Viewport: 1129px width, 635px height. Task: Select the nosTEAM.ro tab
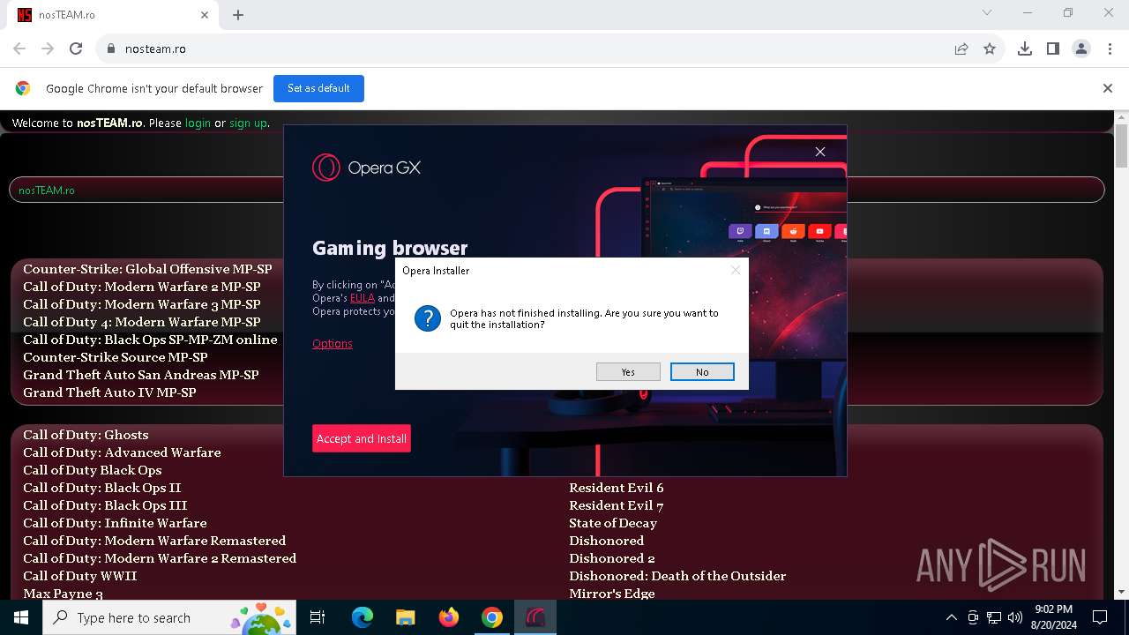click(x=113, y=15)
